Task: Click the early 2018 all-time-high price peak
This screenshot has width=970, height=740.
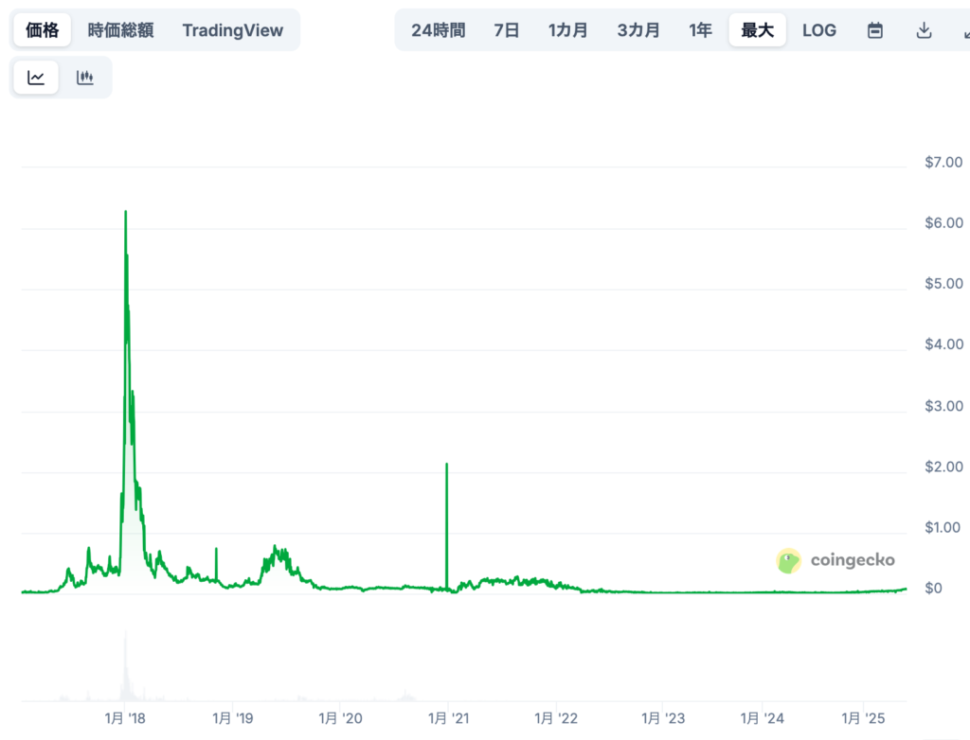Action: click(x=126, y=212)
